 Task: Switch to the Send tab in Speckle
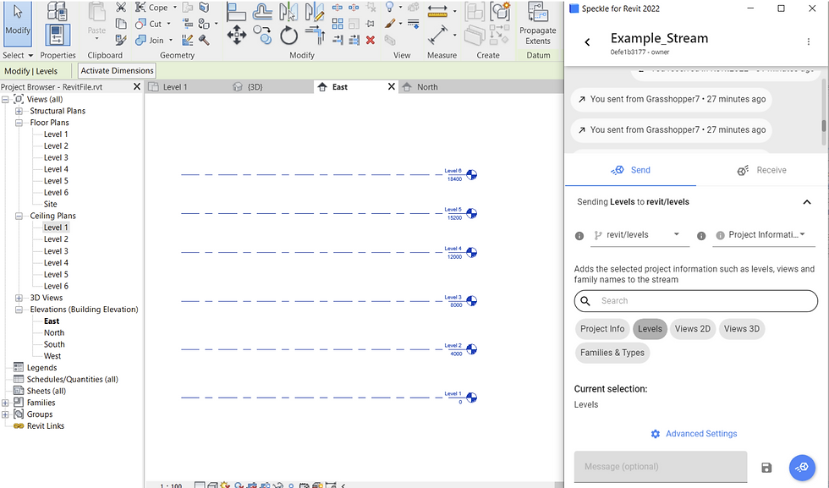(630, 170)
